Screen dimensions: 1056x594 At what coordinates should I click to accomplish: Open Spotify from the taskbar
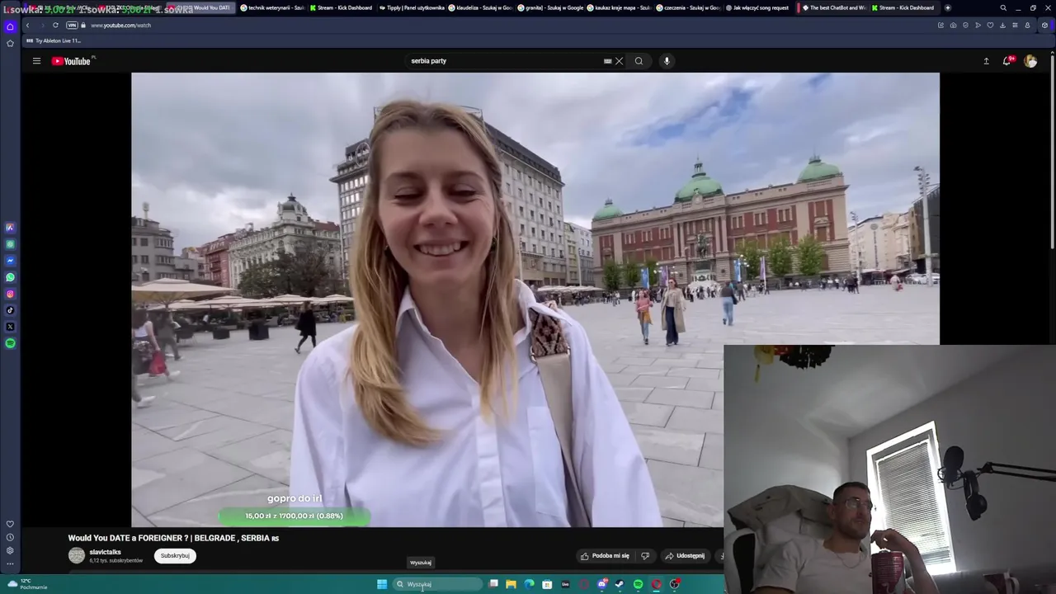pos(638,584)
